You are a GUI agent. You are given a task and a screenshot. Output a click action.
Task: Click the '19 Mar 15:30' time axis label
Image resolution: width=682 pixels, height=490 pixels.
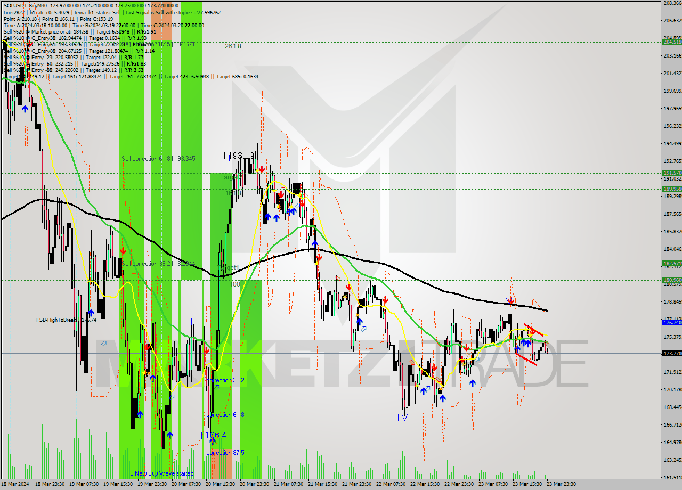(118, 484)
